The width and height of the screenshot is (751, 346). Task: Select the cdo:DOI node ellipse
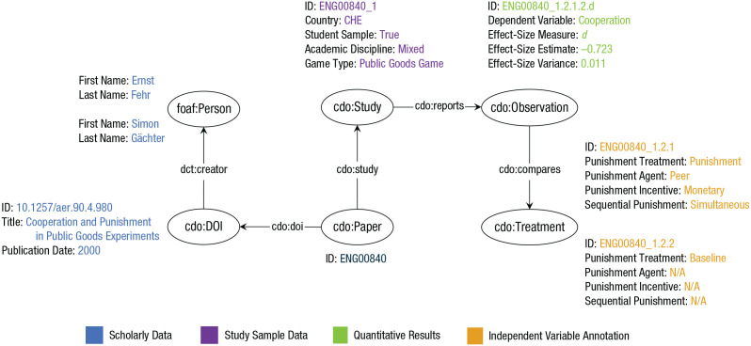click(204, 228)
